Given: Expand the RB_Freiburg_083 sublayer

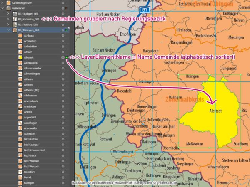Looking at the screenshot, I should 8,25.
